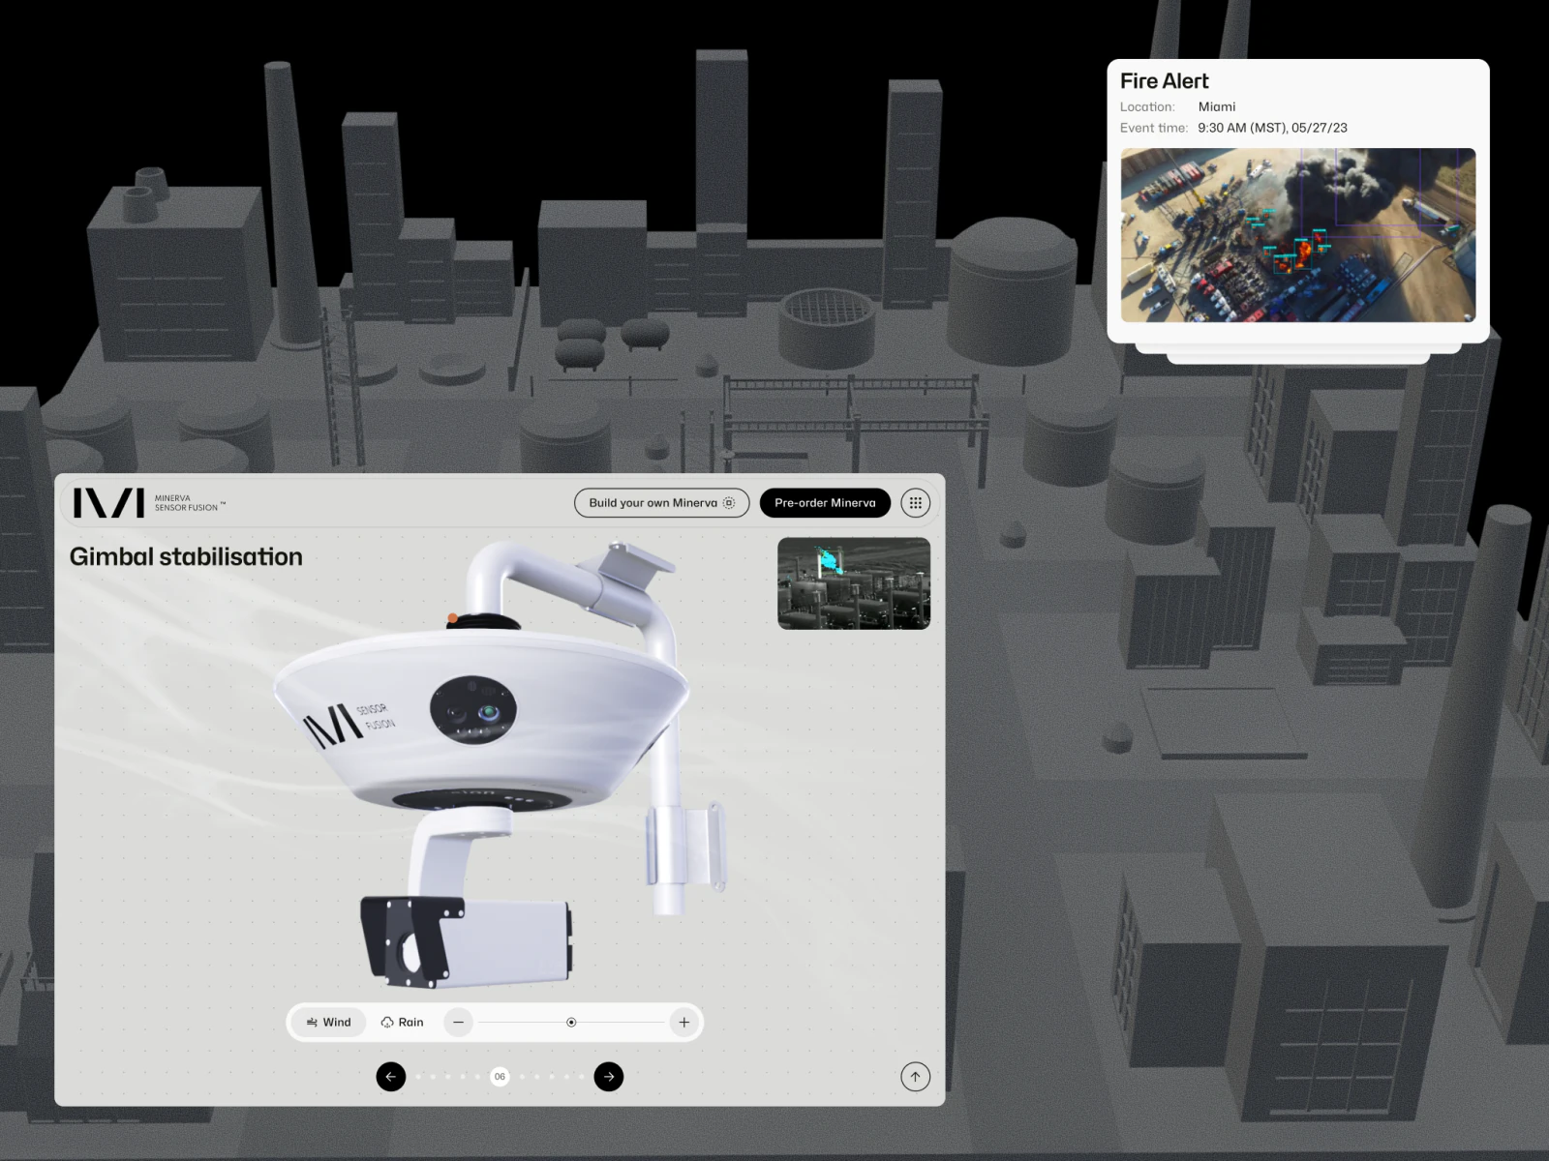The image size is (1549, 1161).
Task: Switch to the Rain simulation toggle
Action: coord(402,1023)
